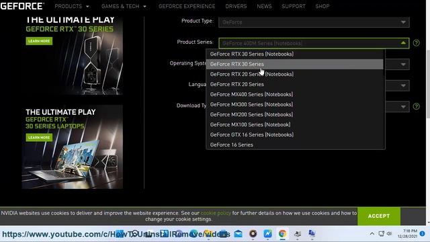
Task: Open the notification center badge
Action: 423,234
